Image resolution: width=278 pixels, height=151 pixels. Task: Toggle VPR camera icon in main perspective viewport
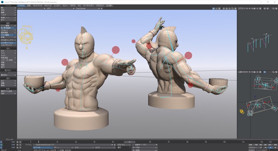(214, 8)
